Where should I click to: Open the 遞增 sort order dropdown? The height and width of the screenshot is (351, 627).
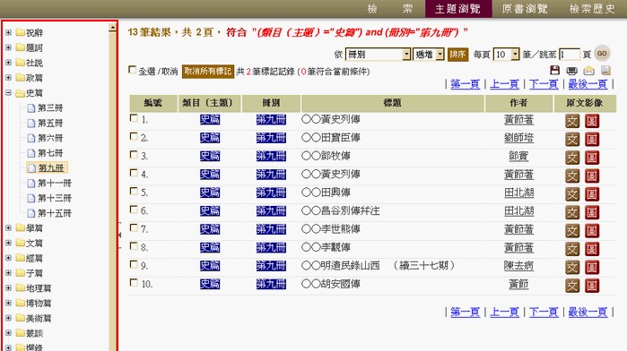(429, 55)
